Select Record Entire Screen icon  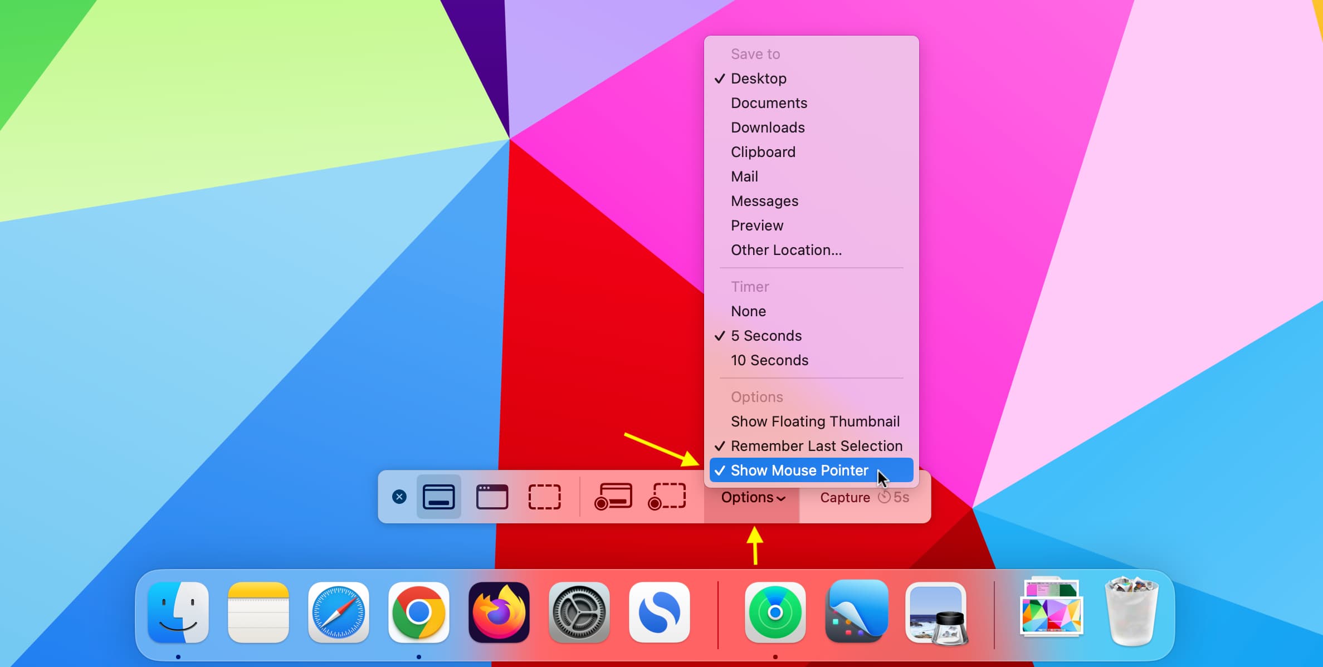click(613, 497)
